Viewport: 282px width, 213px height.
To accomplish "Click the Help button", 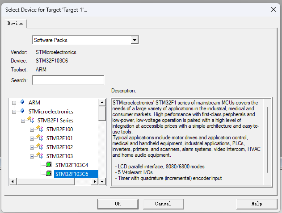I will pos(257,204).
